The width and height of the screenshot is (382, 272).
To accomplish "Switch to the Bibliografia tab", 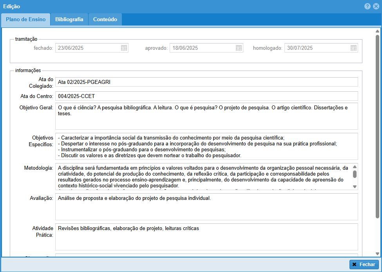I will click(x=69, y=20).
